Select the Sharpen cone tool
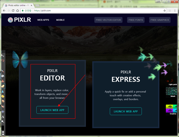 click(3, 91)
